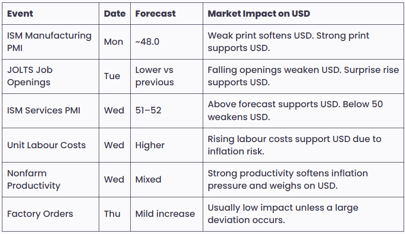Image resolution: width=405 pixels, height=234 pixels.
Task: Click the Factory Orders event cell
Action: coord(40,214)
